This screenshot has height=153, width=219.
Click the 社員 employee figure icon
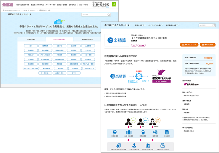(128, 122)
